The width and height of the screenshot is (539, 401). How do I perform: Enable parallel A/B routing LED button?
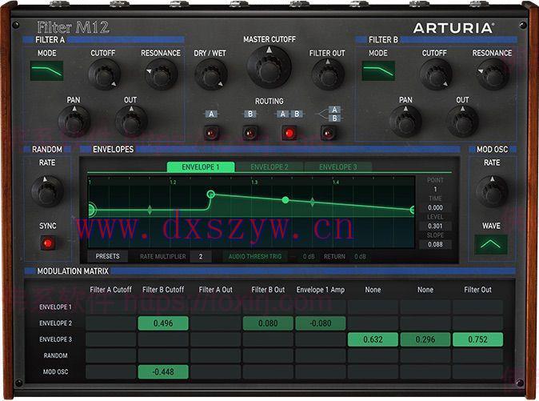pyautogui.click(x=329, y=133)
